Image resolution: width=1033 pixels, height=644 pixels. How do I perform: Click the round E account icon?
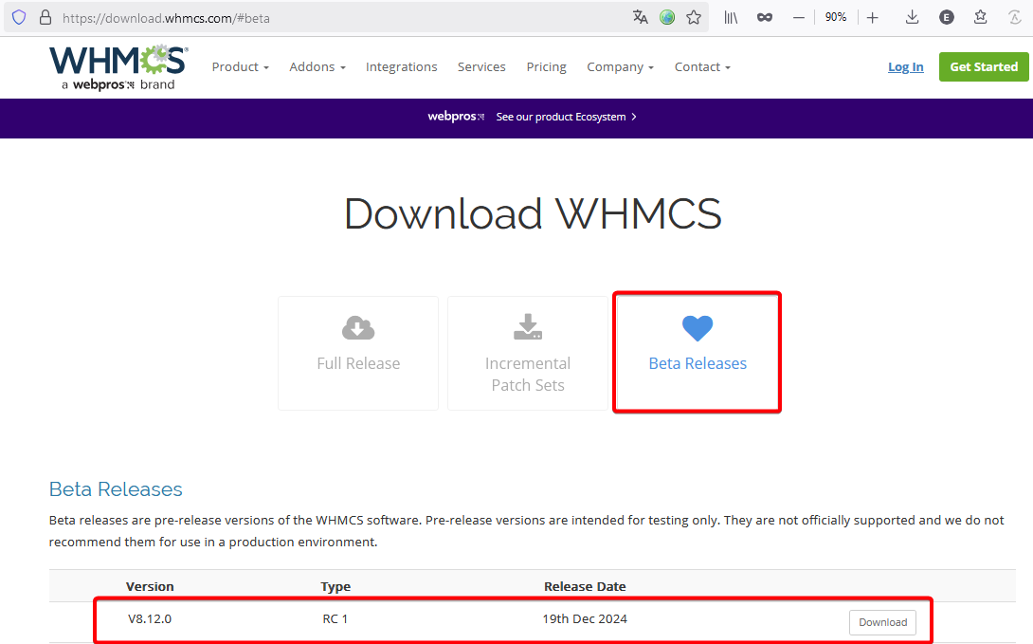click(x=946, y=17)
